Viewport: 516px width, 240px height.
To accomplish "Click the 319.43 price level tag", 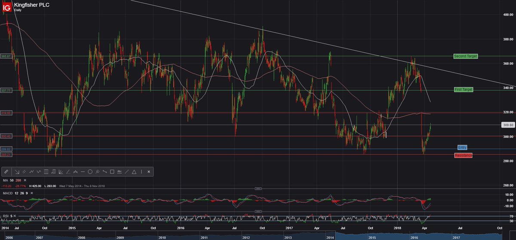I will click(6, 112).
